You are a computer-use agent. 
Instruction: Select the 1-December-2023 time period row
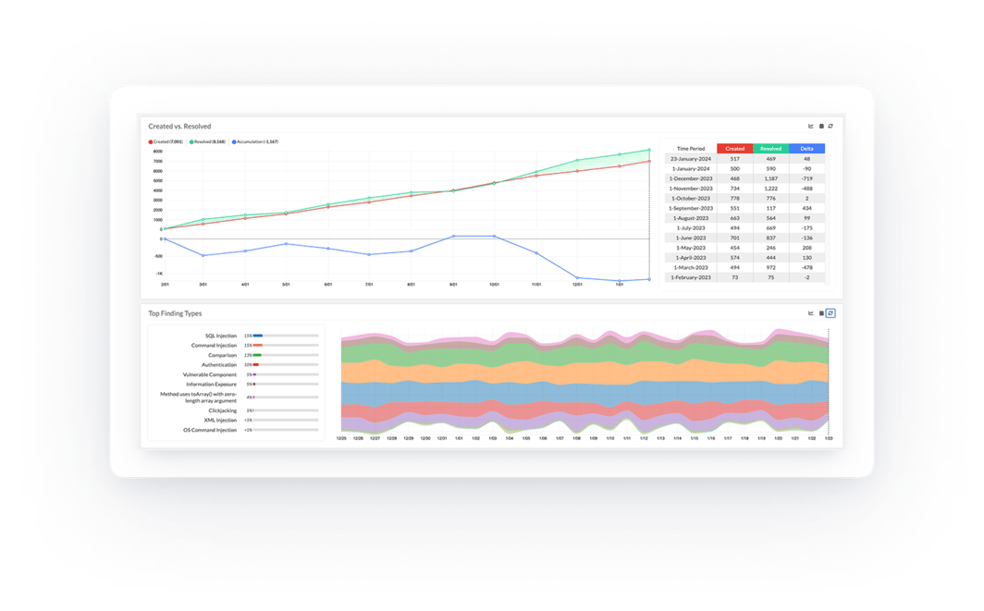(x=744, y=178)
